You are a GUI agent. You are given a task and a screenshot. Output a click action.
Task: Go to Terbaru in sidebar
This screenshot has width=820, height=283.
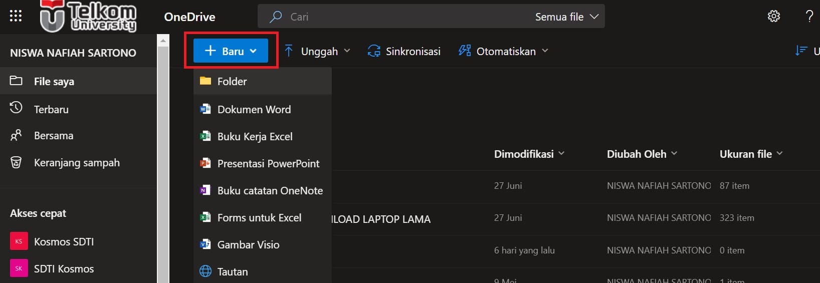pos(51,109)
